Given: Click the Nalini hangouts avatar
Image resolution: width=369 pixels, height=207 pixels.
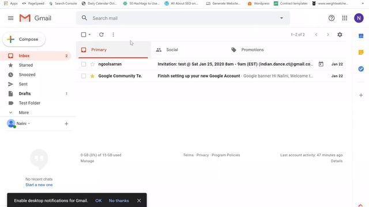Looking at the screenshot, I should 11,124.
